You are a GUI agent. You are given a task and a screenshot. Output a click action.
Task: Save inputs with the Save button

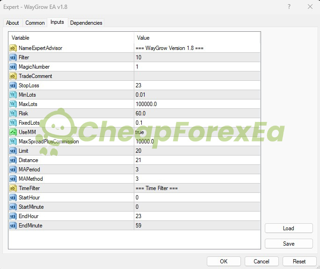tap(289, 244)
